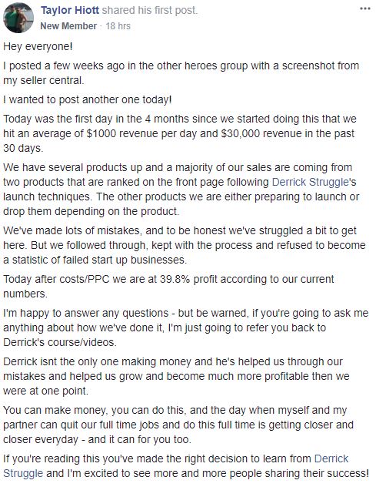Screen dimensions: 376x487
Task: Click the 39.8% profit sentence
Action: pyautogui.click(x=168, y=287)
